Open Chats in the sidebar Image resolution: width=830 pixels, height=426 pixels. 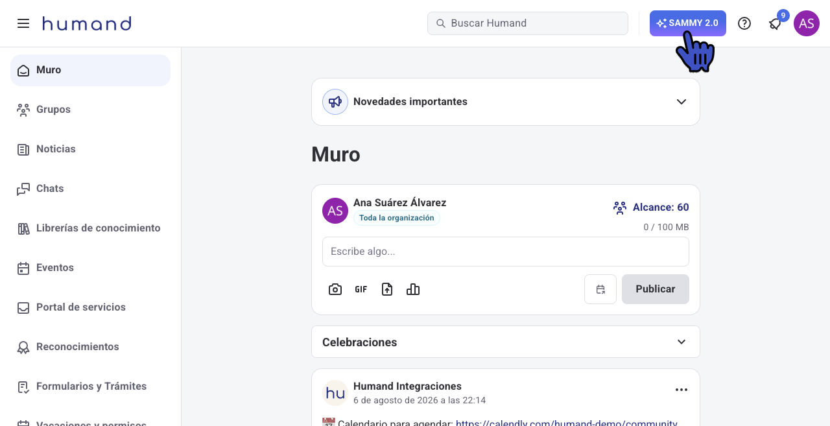point(90,189)
